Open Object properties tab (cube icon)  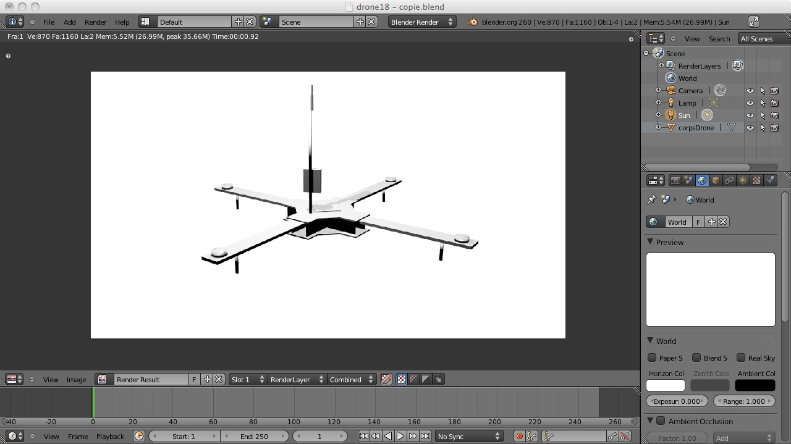click(x=716, y=180)
